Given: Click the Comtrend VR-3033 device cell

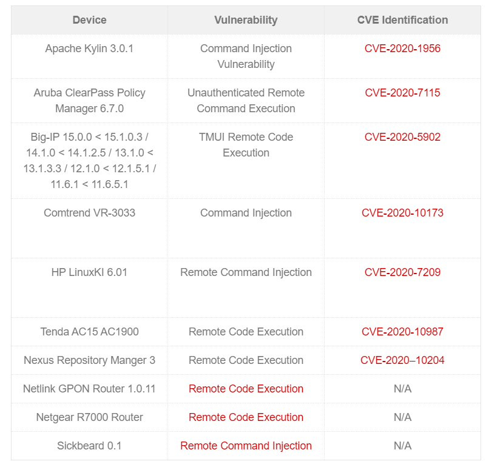Looking at the screenshot, I should tap(89, 213).
